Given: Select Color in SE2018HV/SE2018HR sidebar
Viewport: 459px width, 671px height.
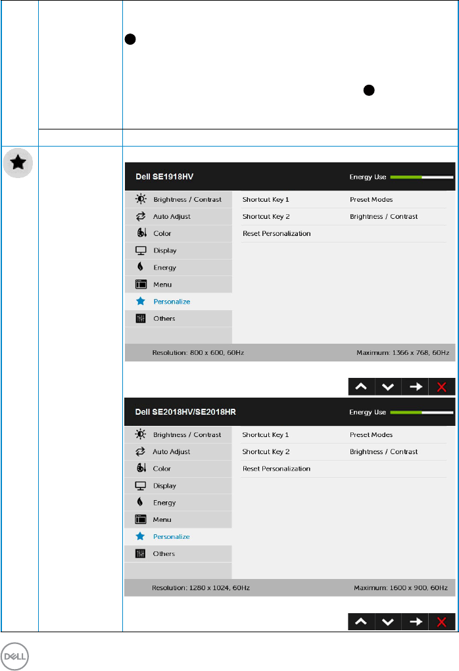Looking at the screenshot, I should click(x=178, y=469).
